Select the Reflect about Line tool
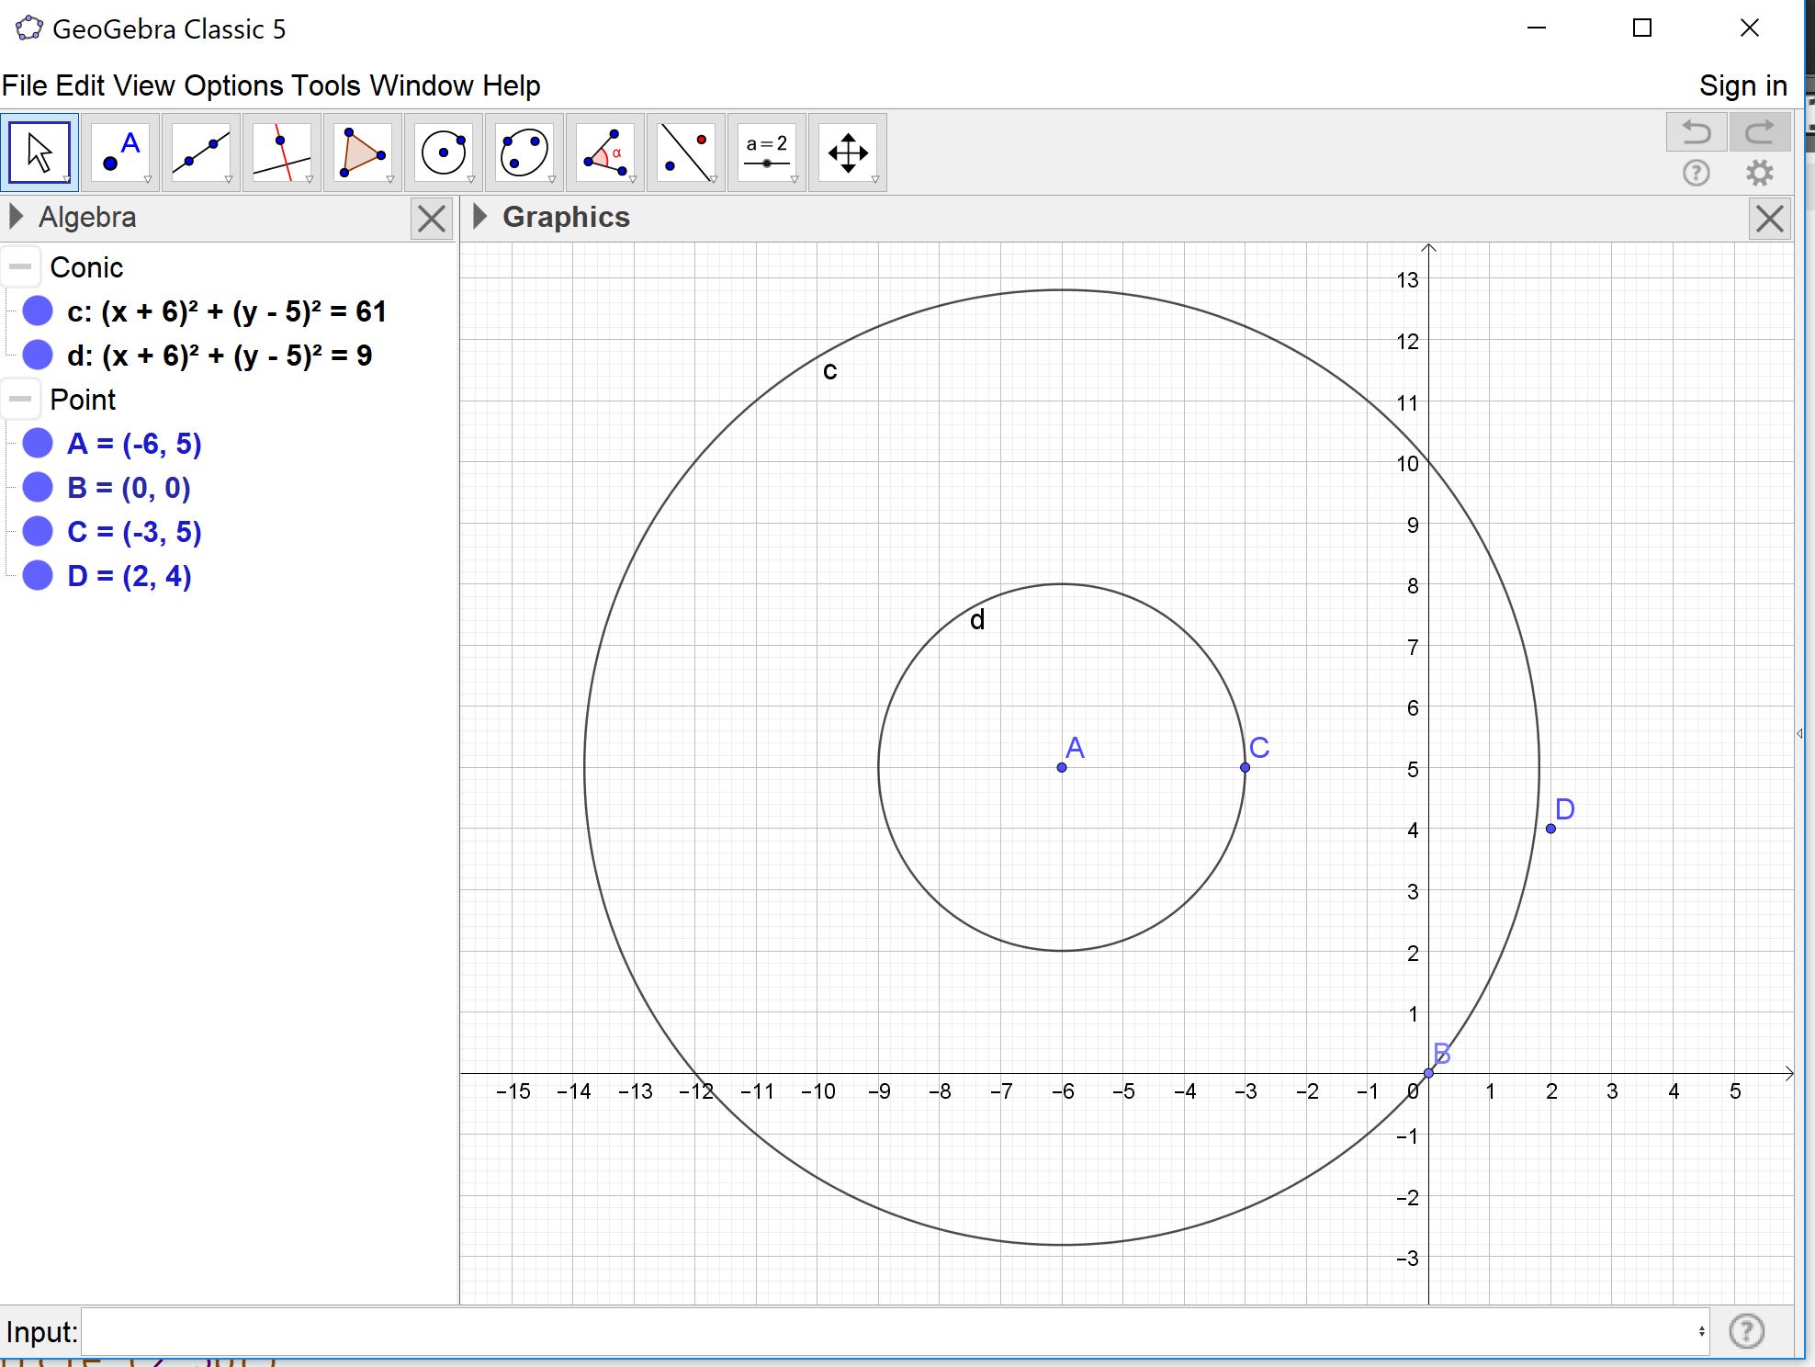The width and height of the screenshot is (1815, 1367). point(686,153)
